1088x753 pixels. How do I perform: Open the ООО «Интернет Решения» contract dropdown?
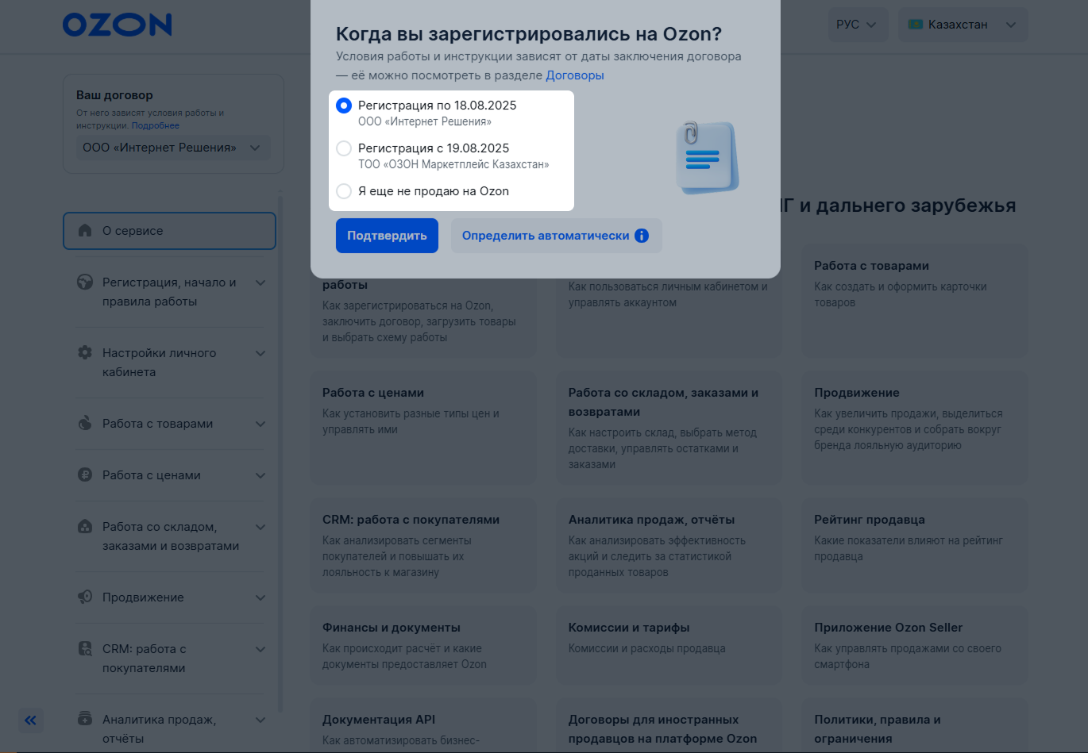(173, 148)
